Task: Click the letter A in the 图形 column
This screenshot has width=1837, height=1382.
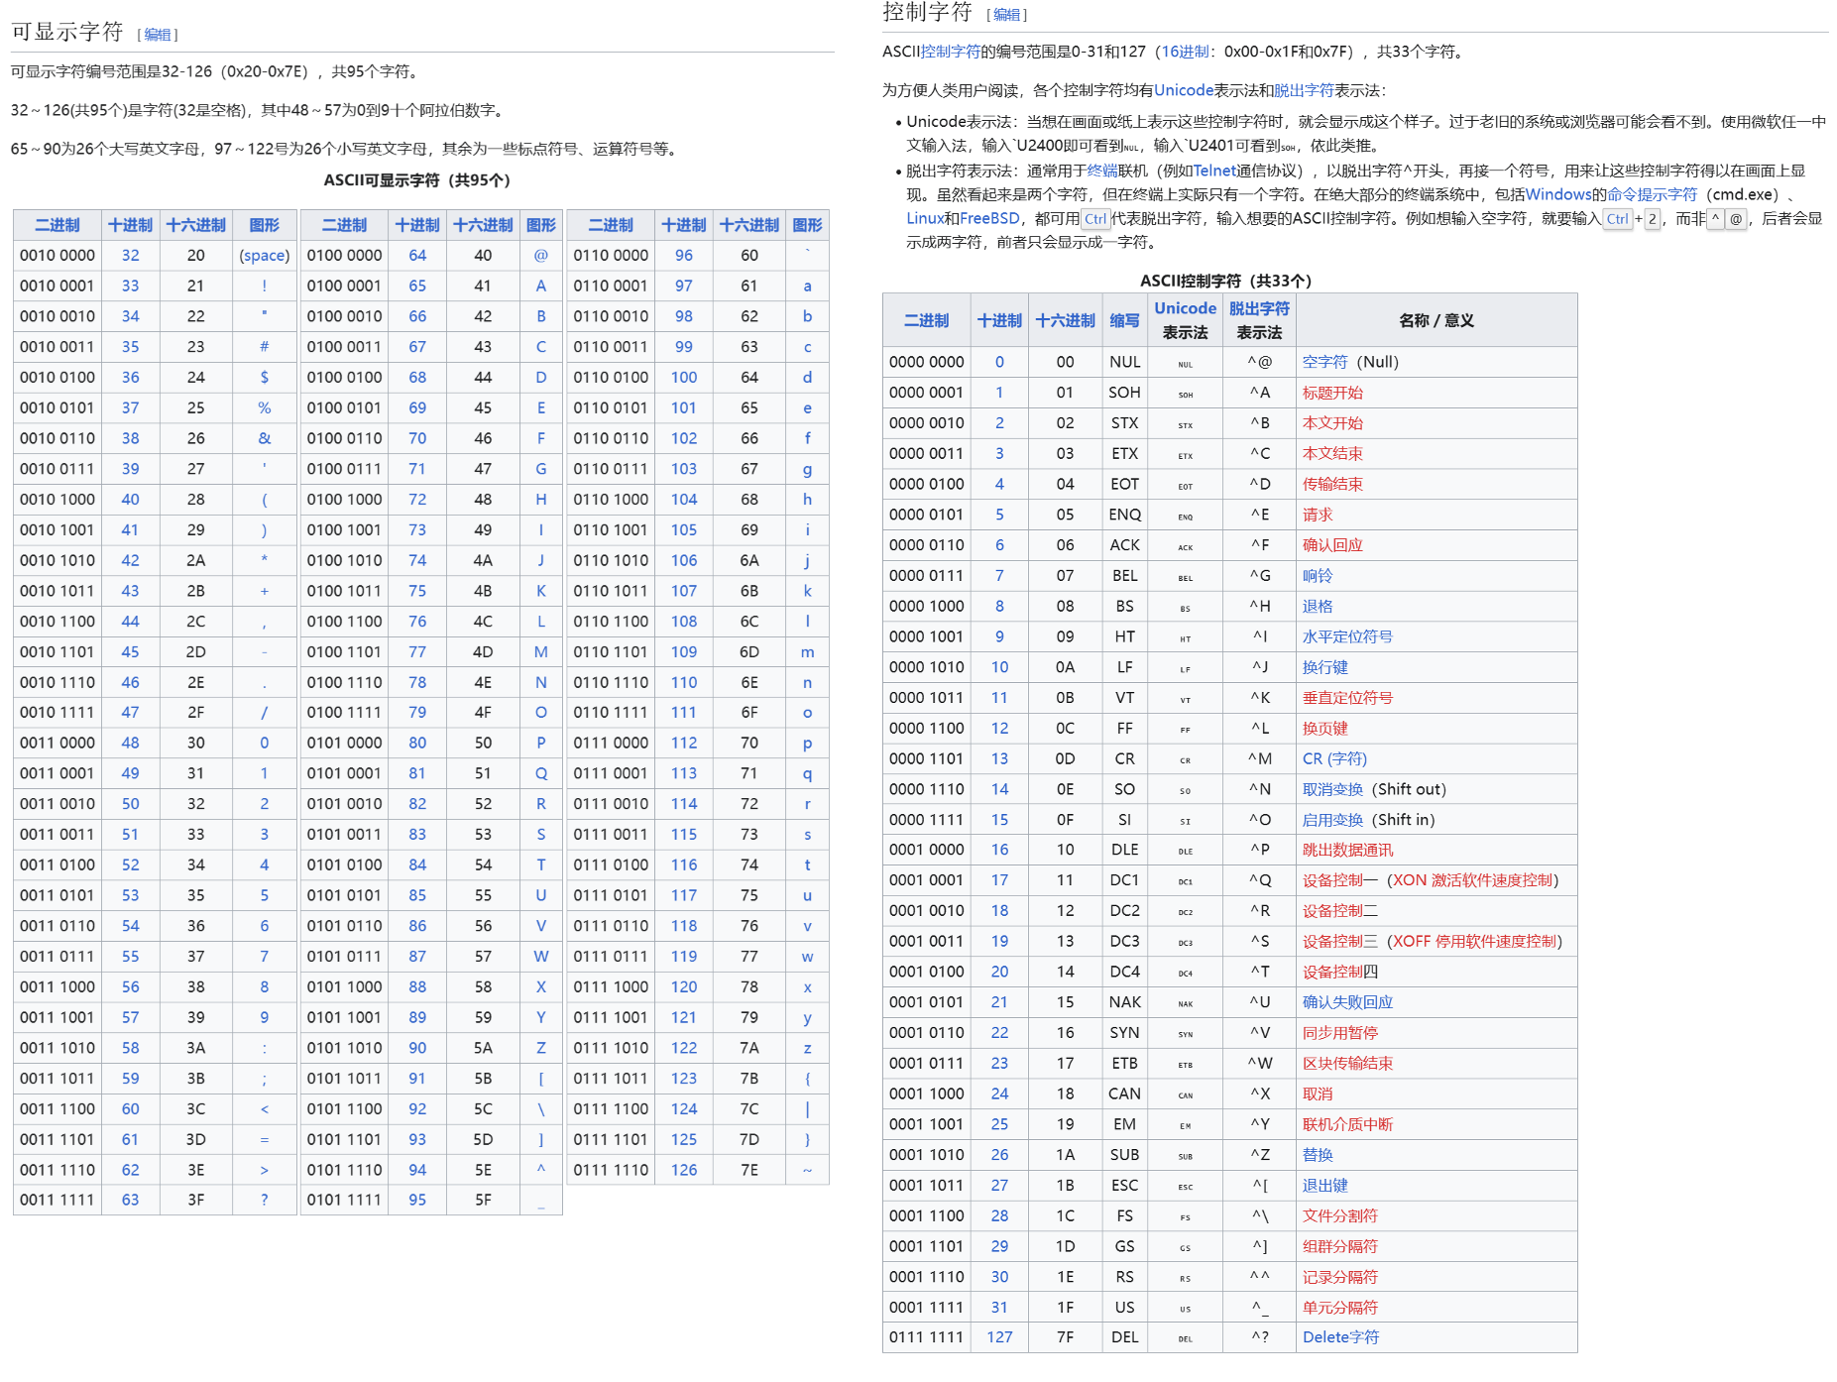Action: pyautogui.click(x=541, y=286)
